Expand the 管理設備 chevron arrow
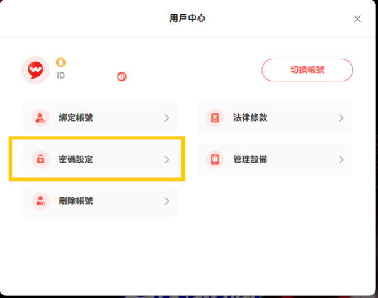Image resolution: width=378 pixels, height=298 pixels. point(341,159)
